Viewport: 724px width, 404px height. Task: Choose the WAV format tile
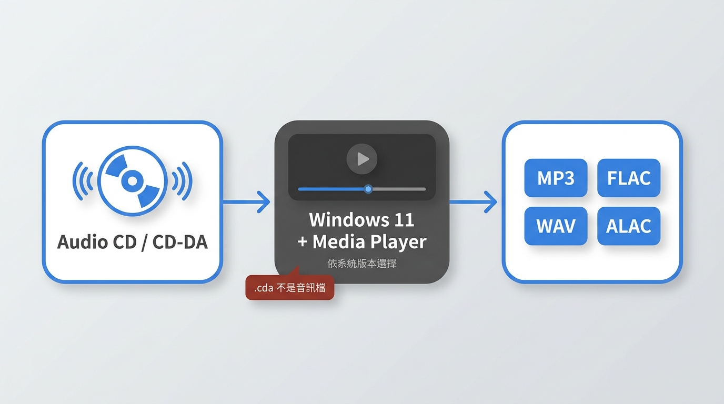pyautogui.click(x=556, y=226)
